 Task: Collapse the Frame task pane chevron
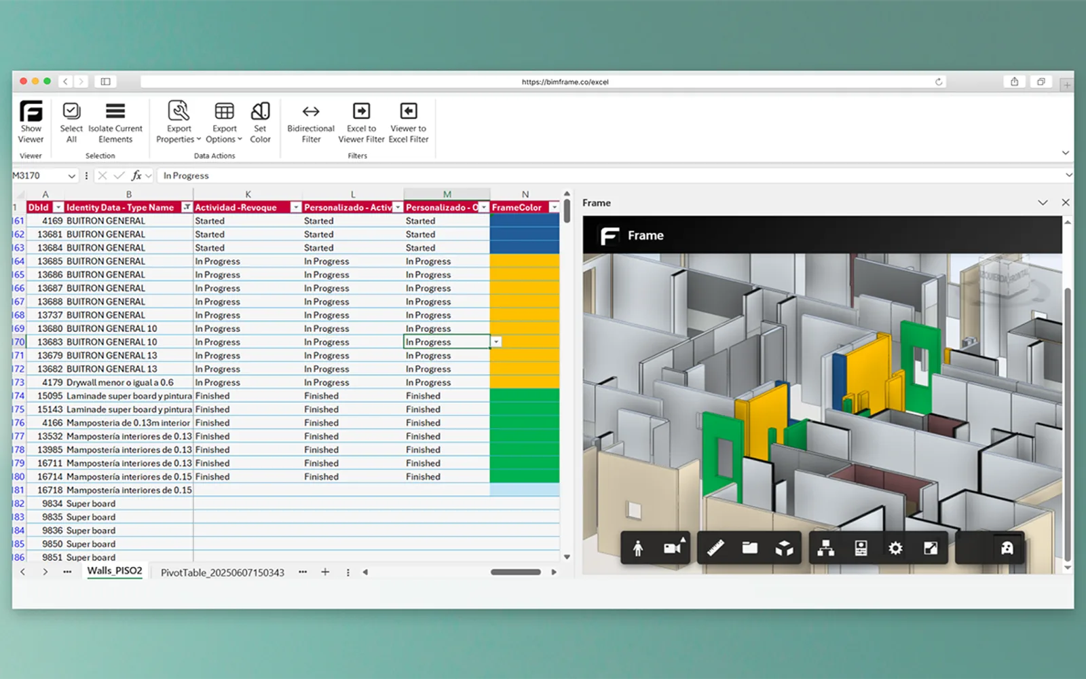1043,203
